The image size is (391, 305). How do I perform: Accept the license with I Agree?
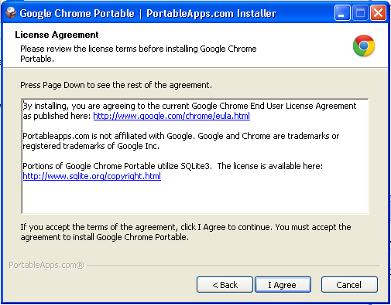click(x=283, y=285)
